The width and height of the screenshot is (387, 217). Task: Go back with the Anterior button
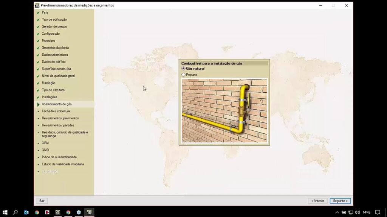pos(318,201)
